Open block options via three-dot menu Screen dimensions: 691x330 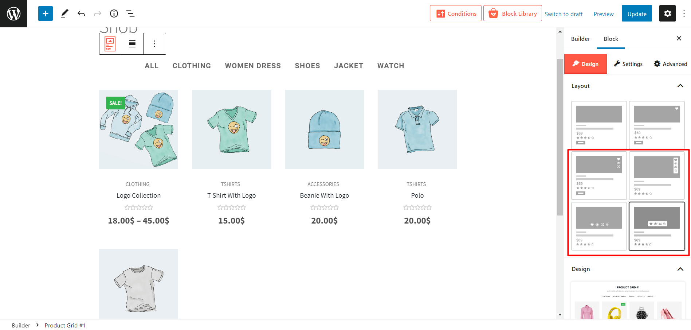click(x=154, y=43)
